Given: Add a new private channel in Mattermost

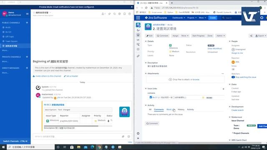Looking at the screenshot, I should click(x=27, y=57).
